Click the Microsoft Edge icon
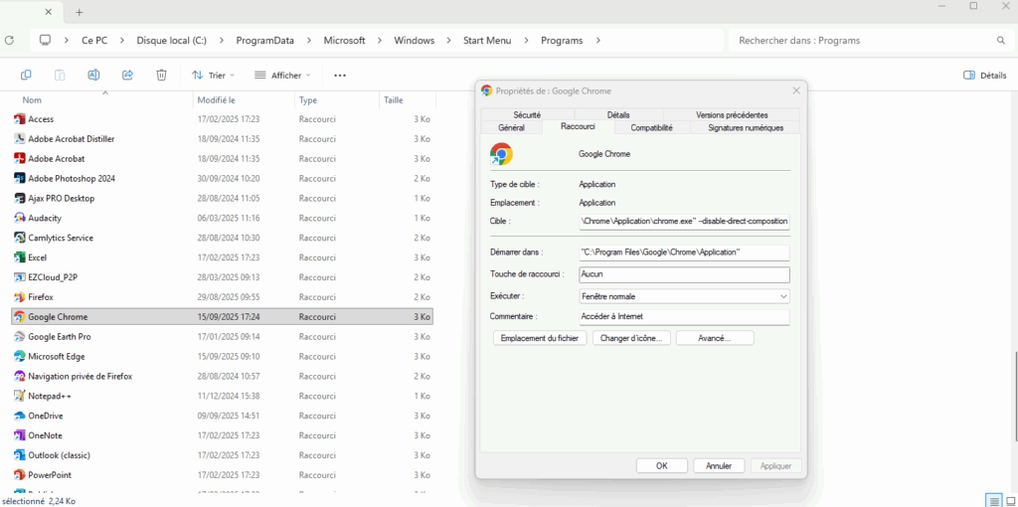This screenshot has height=507, width=1018. tap(20, 357)
